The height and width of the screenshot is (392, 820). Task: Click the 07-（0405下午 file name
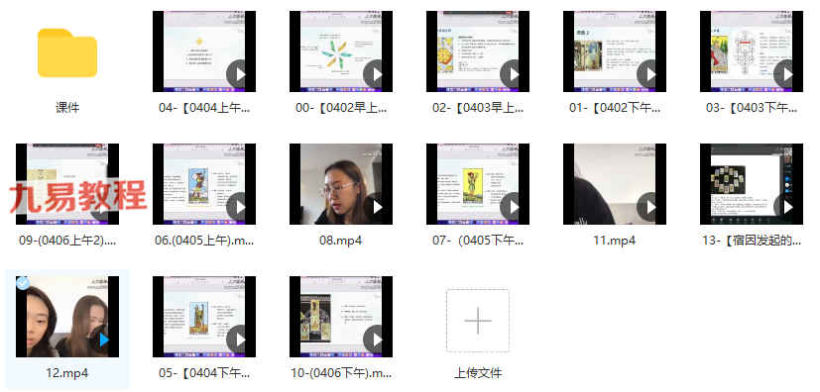[478, 241]
